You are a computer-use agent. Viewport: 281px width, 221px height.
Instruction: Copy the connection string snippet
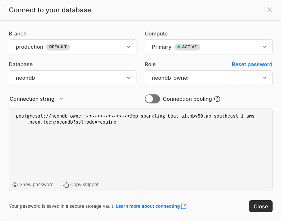pos(80,184)
